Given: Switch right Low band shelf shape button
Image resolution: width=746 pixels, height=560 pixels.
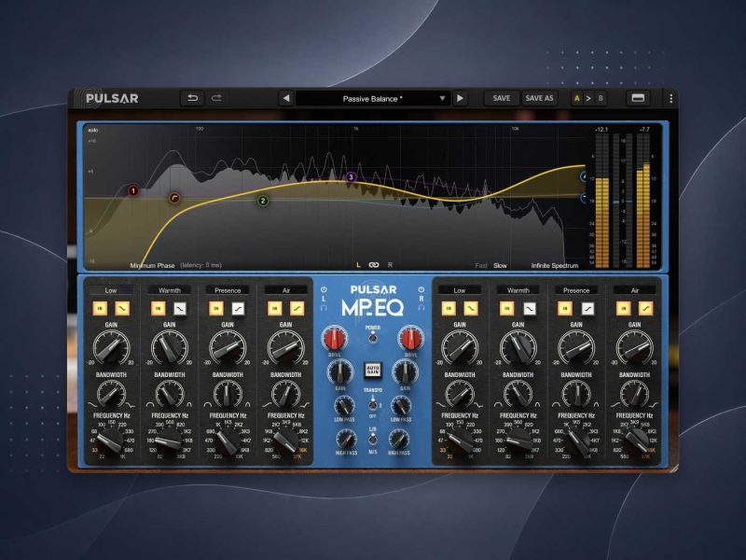Looking at the screenshot, I should point(471,308).
